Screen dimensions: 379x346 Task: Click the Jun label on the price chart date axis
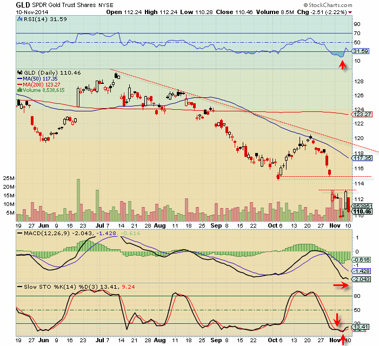pyautogui.click(x=43, y=225)
